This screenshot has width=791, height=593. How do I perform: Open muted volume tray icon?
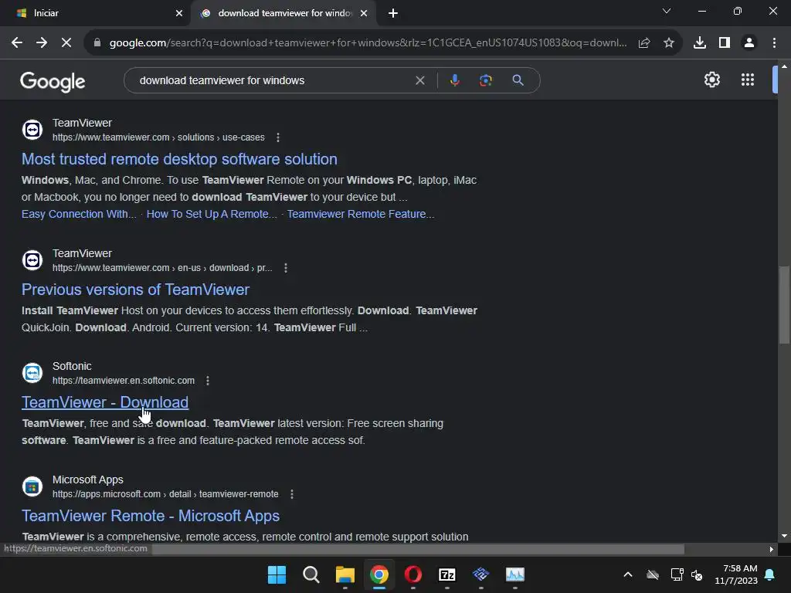tap(698, 574)
